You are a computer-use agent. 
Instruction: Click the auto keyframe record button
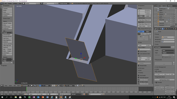84,94
